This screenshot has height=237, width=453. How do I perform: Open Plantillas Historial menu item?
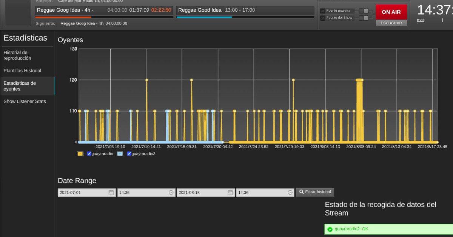pyautogui.click(x=27, y=71)
